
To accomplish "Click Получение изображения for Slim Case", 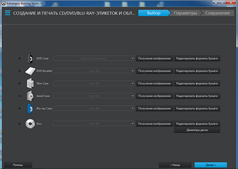I will point(154,83).
